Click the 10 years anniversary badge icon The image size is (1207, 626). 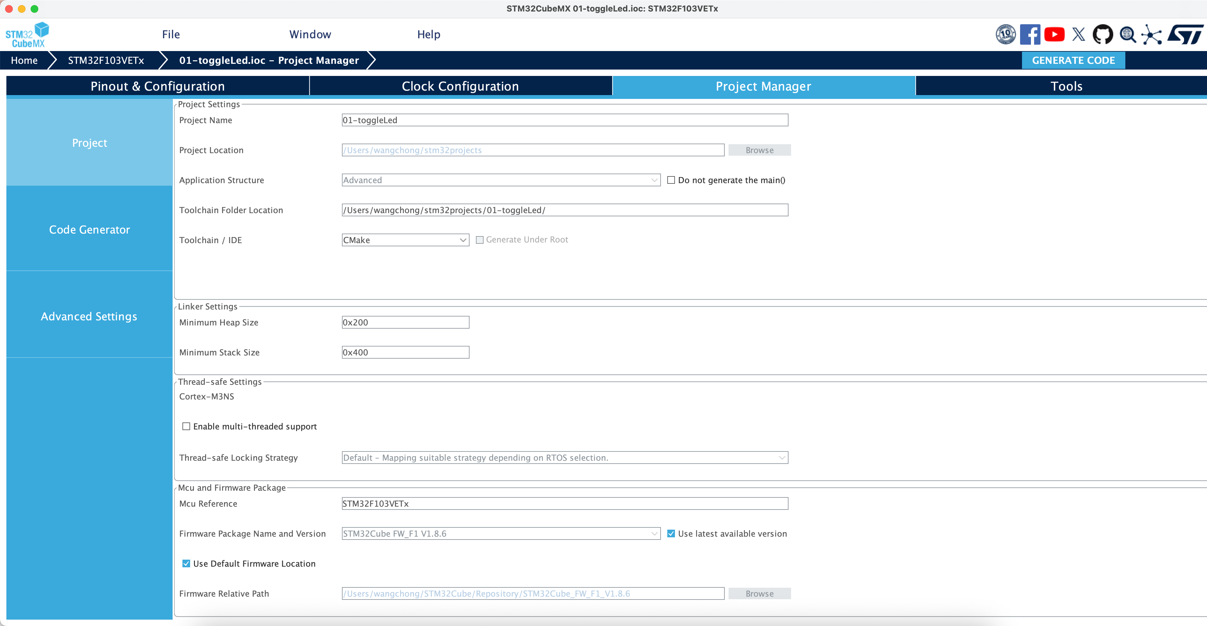click(x=1005, y=34)
